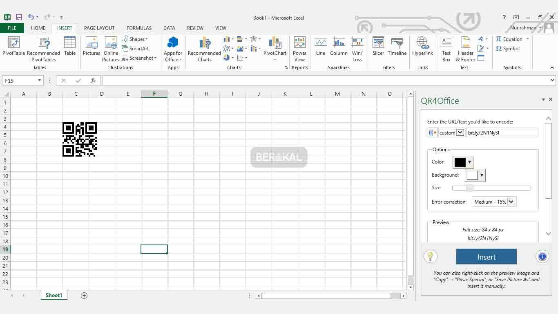Screen dimensions: 558x314
Task: Switch to the HOME tab
Action: click(x=38, y=28)
